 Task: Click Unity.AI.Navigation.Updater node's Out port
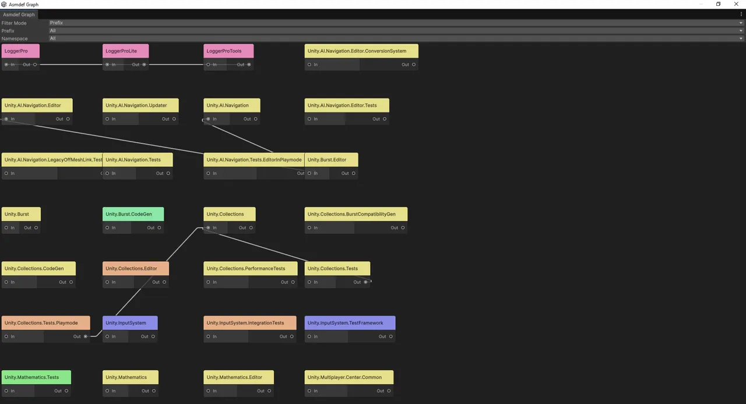[x=174, y=119]
